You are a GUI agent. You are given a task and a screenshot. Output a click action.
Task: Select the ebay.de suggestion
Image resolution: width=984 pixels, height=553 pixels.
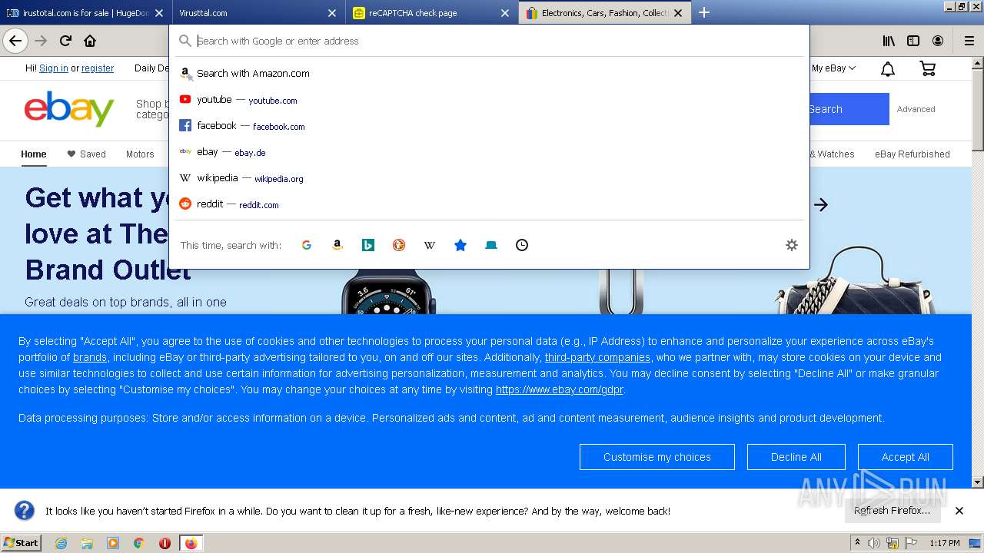click(490, 152)
